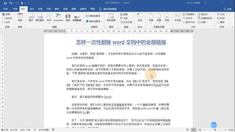Switch to the 加载项 (Add-ins) ribbon tab
This screenshot has height=132, width=235.
pyautogui.click(x=83, y=9)
